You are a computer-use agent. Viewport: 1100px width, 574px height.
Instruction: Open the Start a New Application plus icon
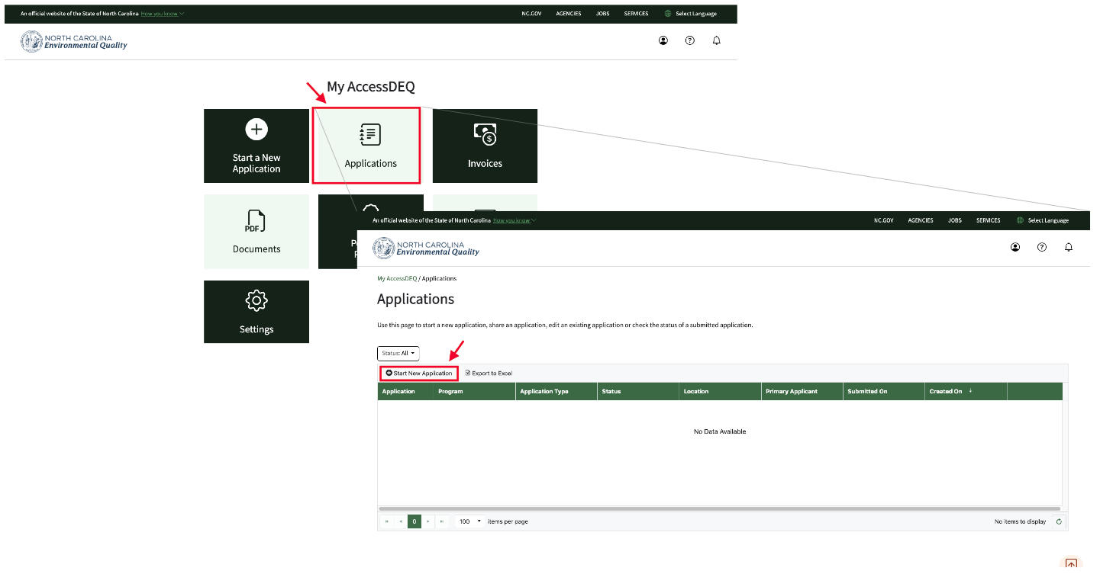click(256, 129)
